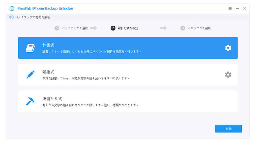Click the PassFab iPhone Backup Unlocker title

46,8
